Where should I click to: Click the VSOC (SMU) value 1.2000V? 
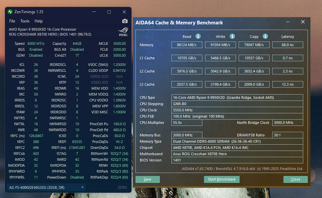tap(119, 65)
